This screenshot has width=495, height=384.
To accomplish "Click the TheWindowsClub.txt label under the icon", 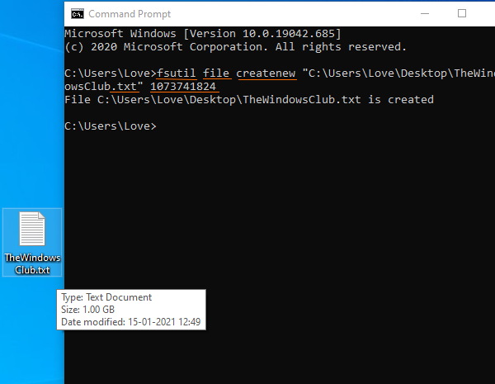I will 32,263.
